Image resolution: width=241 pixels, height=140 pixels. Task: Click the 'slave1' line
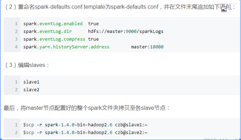pyautogui.click(x=31, y=82)
